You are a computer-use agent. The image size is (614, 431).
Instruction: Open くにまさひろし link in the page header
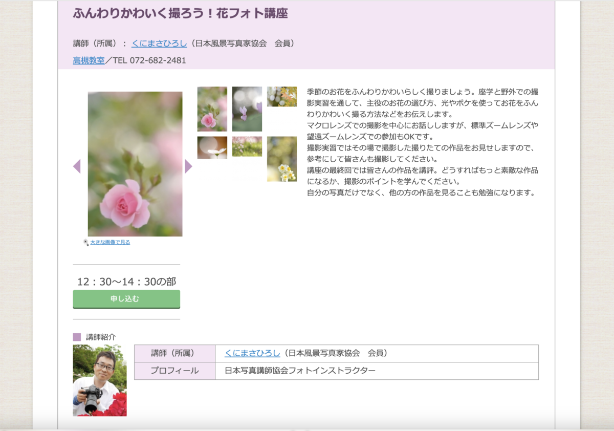pos(159,44)
